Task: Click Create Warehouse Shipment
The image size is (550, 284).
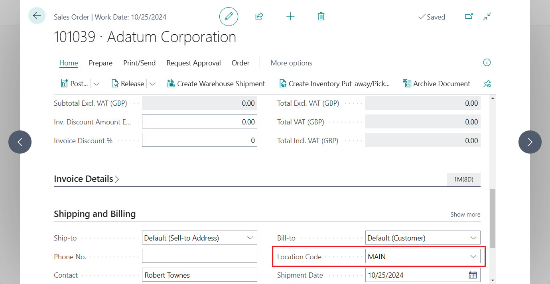Action: (216, 83)
